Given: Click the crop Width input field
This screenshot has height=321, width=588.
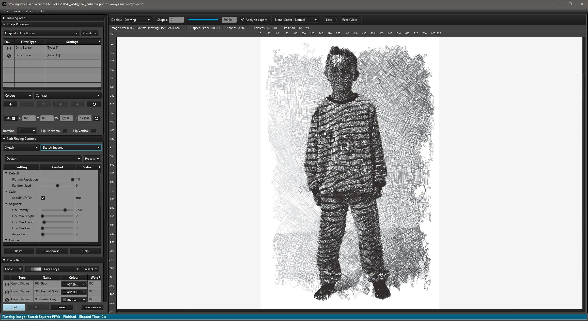Looking at the screenshot, I should (x=66, y=118).
